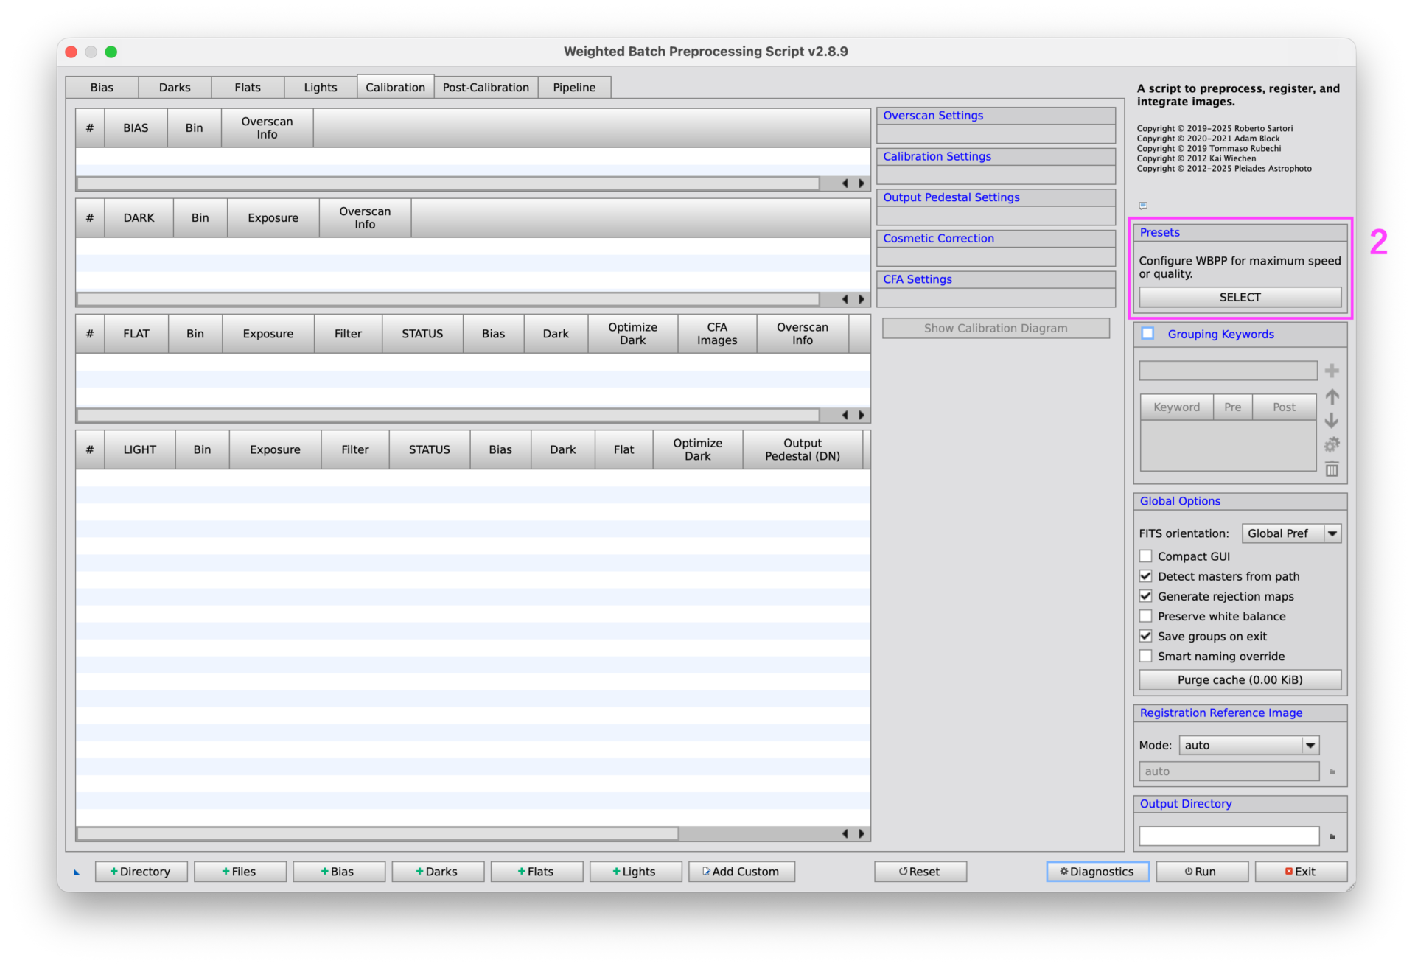
Task: Uncheck Generate rejection maps
Action: [1145, 596]
